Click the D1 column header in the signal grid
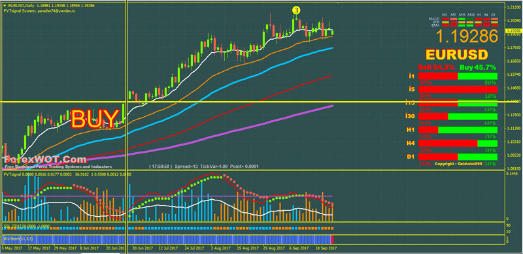 click(x=494, y=15)
